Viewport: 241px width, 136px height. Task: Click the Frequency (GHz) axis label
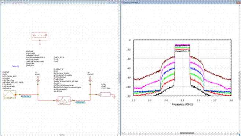[182, 104]
